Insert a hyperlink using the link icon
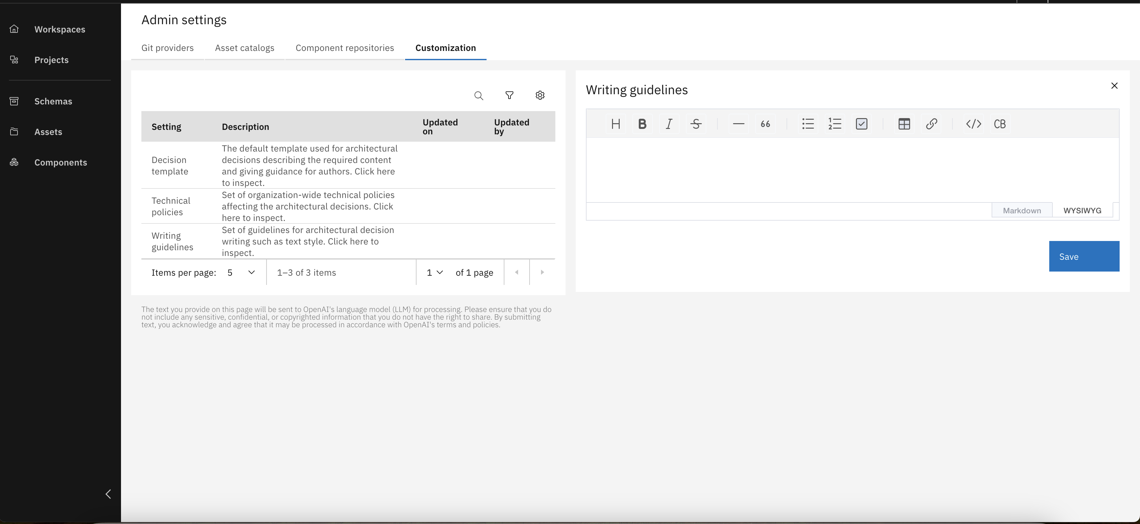Viewport: 1140px width, 524px height. point(931,124)
